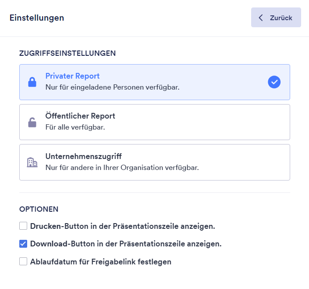Click the 'Für alle verfügbar' description
Image resolution: width=309 pixels, height=289 pixels.
tap(75, 127)
